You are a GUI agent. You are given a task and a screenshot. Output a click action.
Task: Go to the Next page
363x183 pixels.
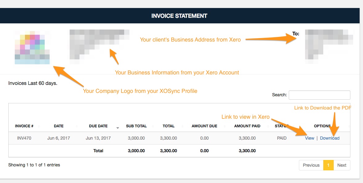click(x=342, y=165)
